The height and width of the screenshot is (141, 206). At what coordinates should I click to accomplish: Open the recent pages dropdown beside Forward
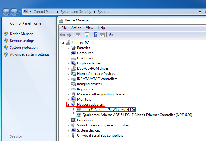point(20,12)
